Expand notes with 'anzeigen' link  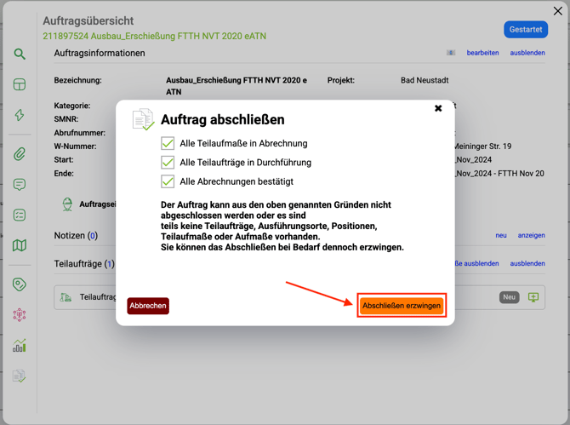[532, 236]
